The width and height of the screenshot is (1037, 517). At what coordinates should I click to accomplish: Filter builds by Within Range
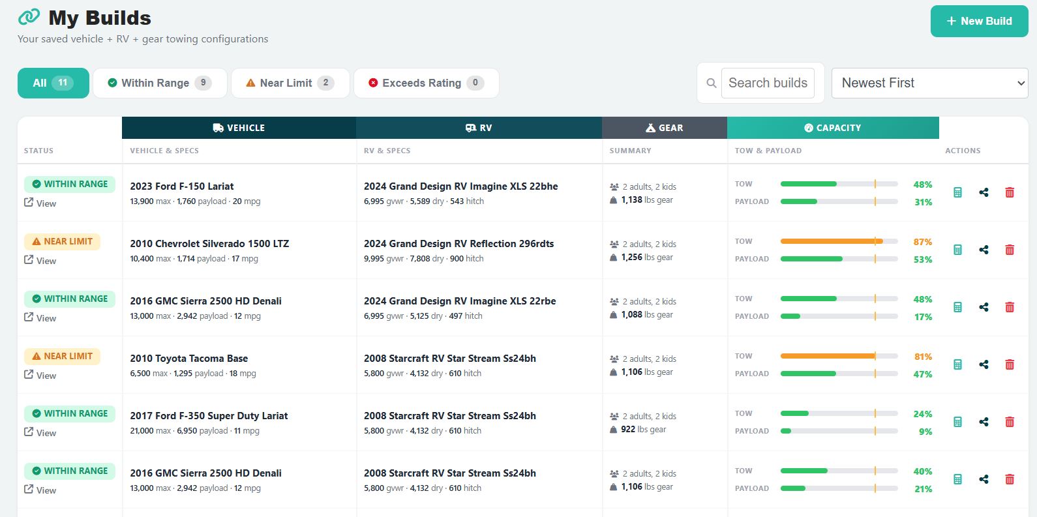click(x=160, y=83)
